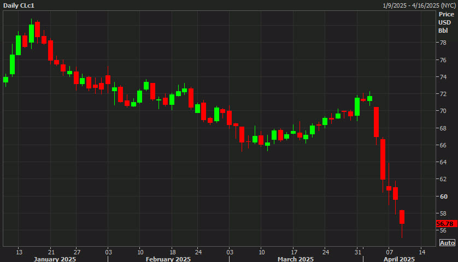Viewport: 458px width, 262px height.
Task: Click the 'Daily CLc1' chart title
Action: 19,5
